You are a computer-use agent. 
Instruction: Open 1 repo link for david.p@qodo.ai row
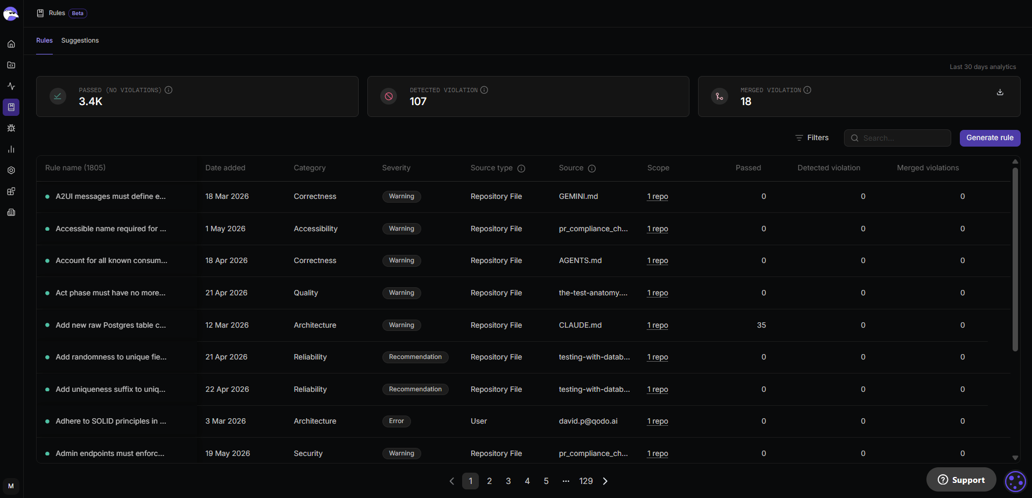658,421
